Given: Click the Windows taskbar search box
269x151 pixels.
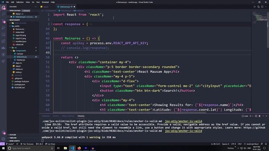Looking at the screenshot, I should pyautogui.click(x=31, y=148).
